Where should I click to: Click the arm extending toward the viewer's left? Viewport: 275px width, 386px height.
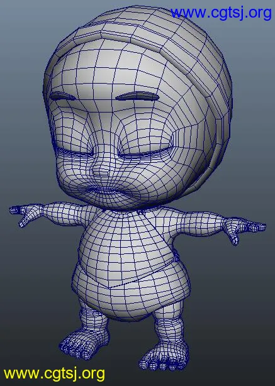point(68,213)
